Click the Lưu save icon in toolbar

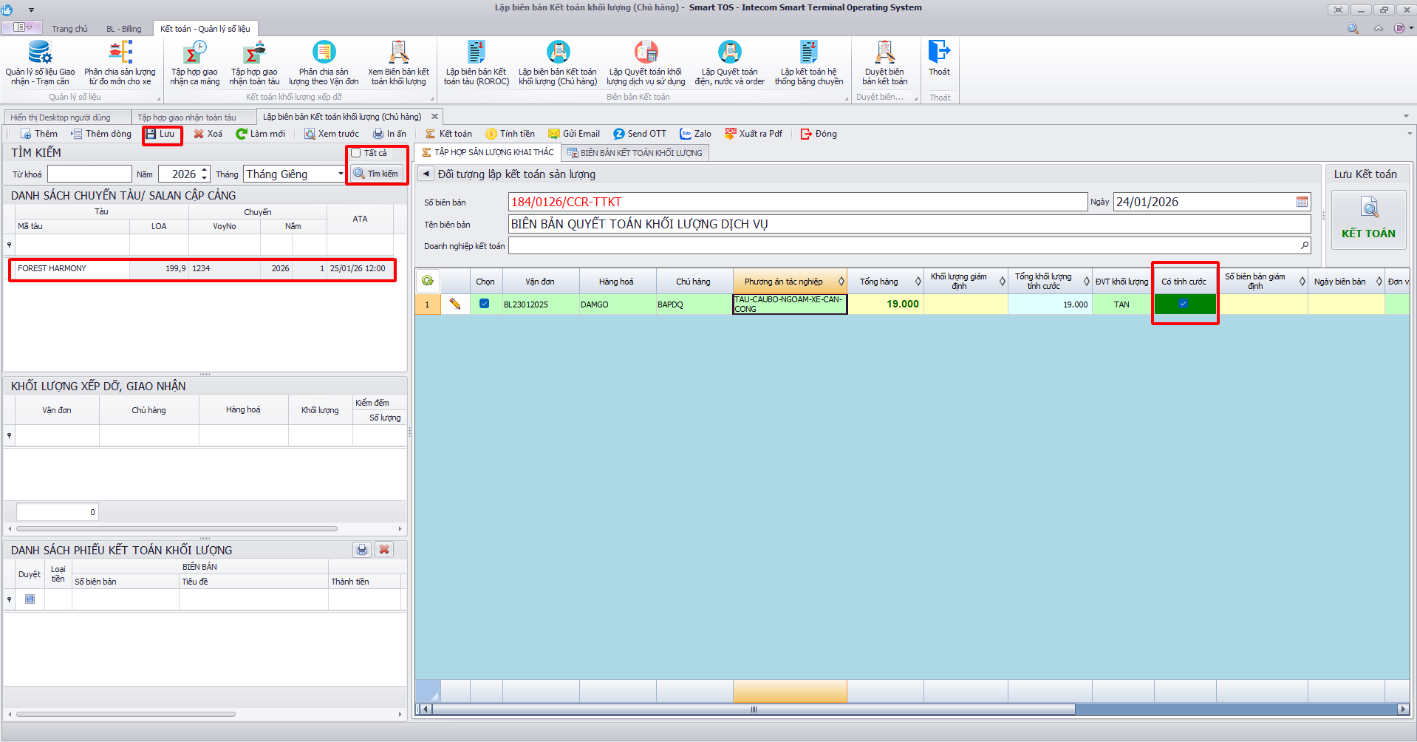pos(151,134)
